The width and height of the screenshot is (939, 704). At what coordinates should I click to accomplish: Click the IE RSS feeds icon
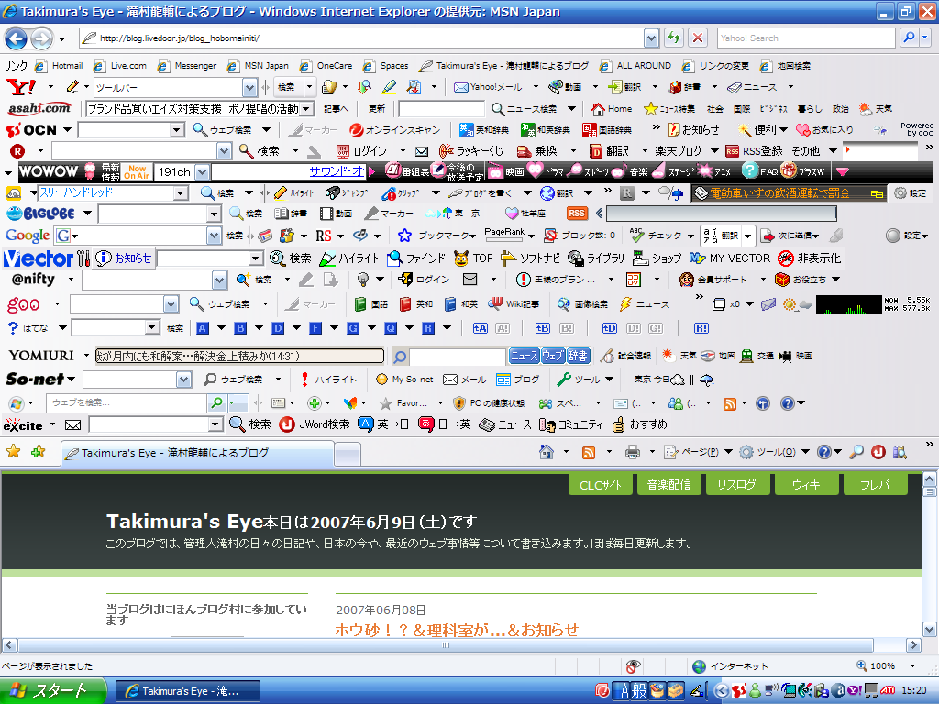[589, 453]
